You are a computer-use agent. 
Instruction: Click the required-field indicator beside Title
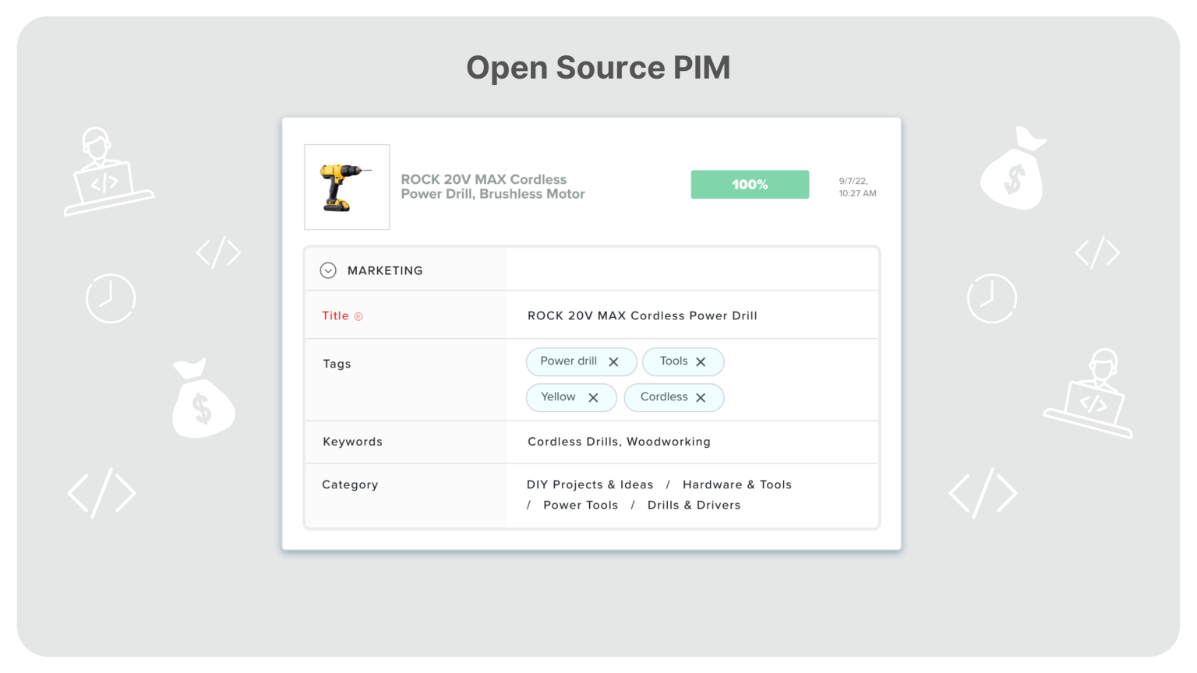[358, 316]
